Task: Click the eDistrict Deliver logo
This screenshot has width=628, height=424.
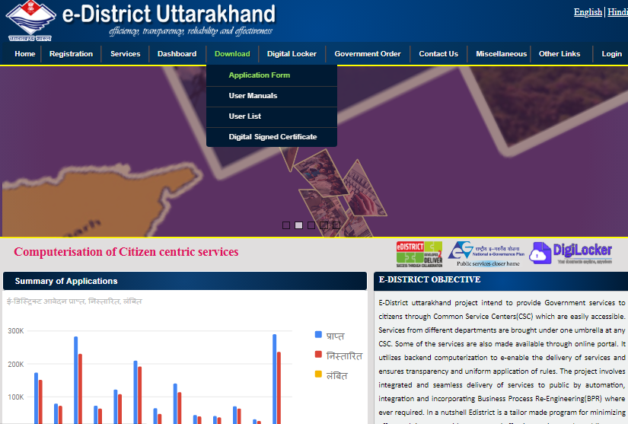Action: point(419,253)
